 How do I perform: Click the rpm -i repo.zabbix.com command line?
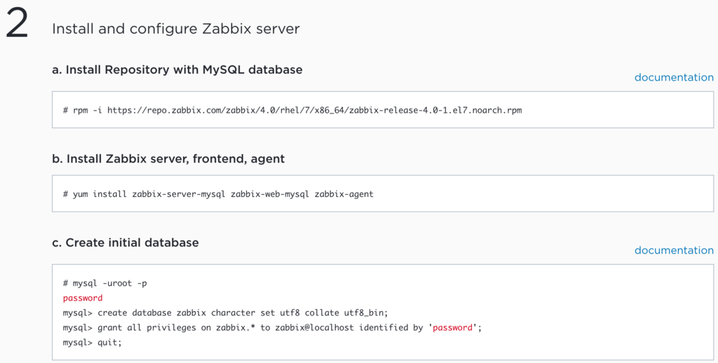[x=292, y=110]
